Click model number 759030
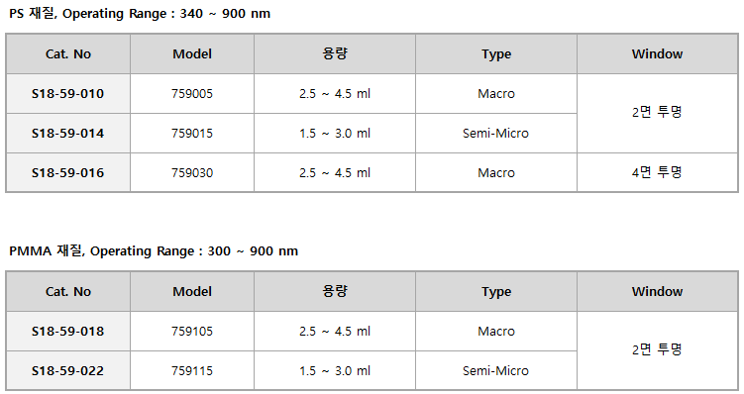This screenshot has height=394, width=744. 192,172
